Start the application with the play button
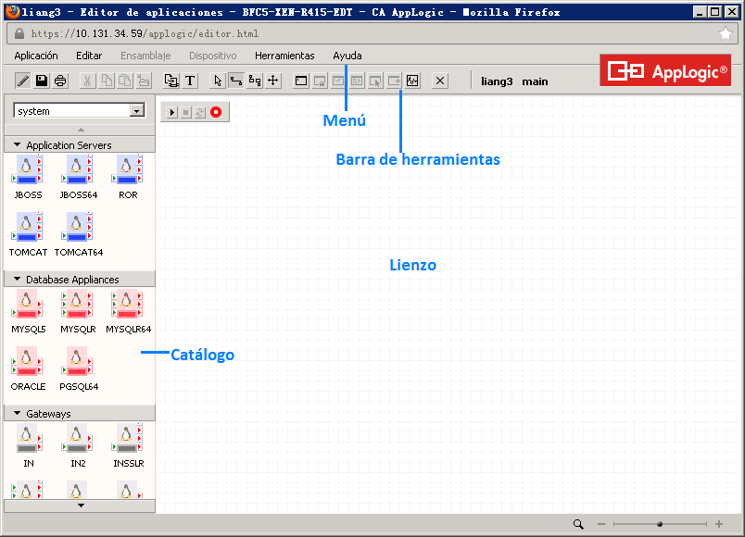The width and height of the screenshot is (745, 537). point(172,112)
